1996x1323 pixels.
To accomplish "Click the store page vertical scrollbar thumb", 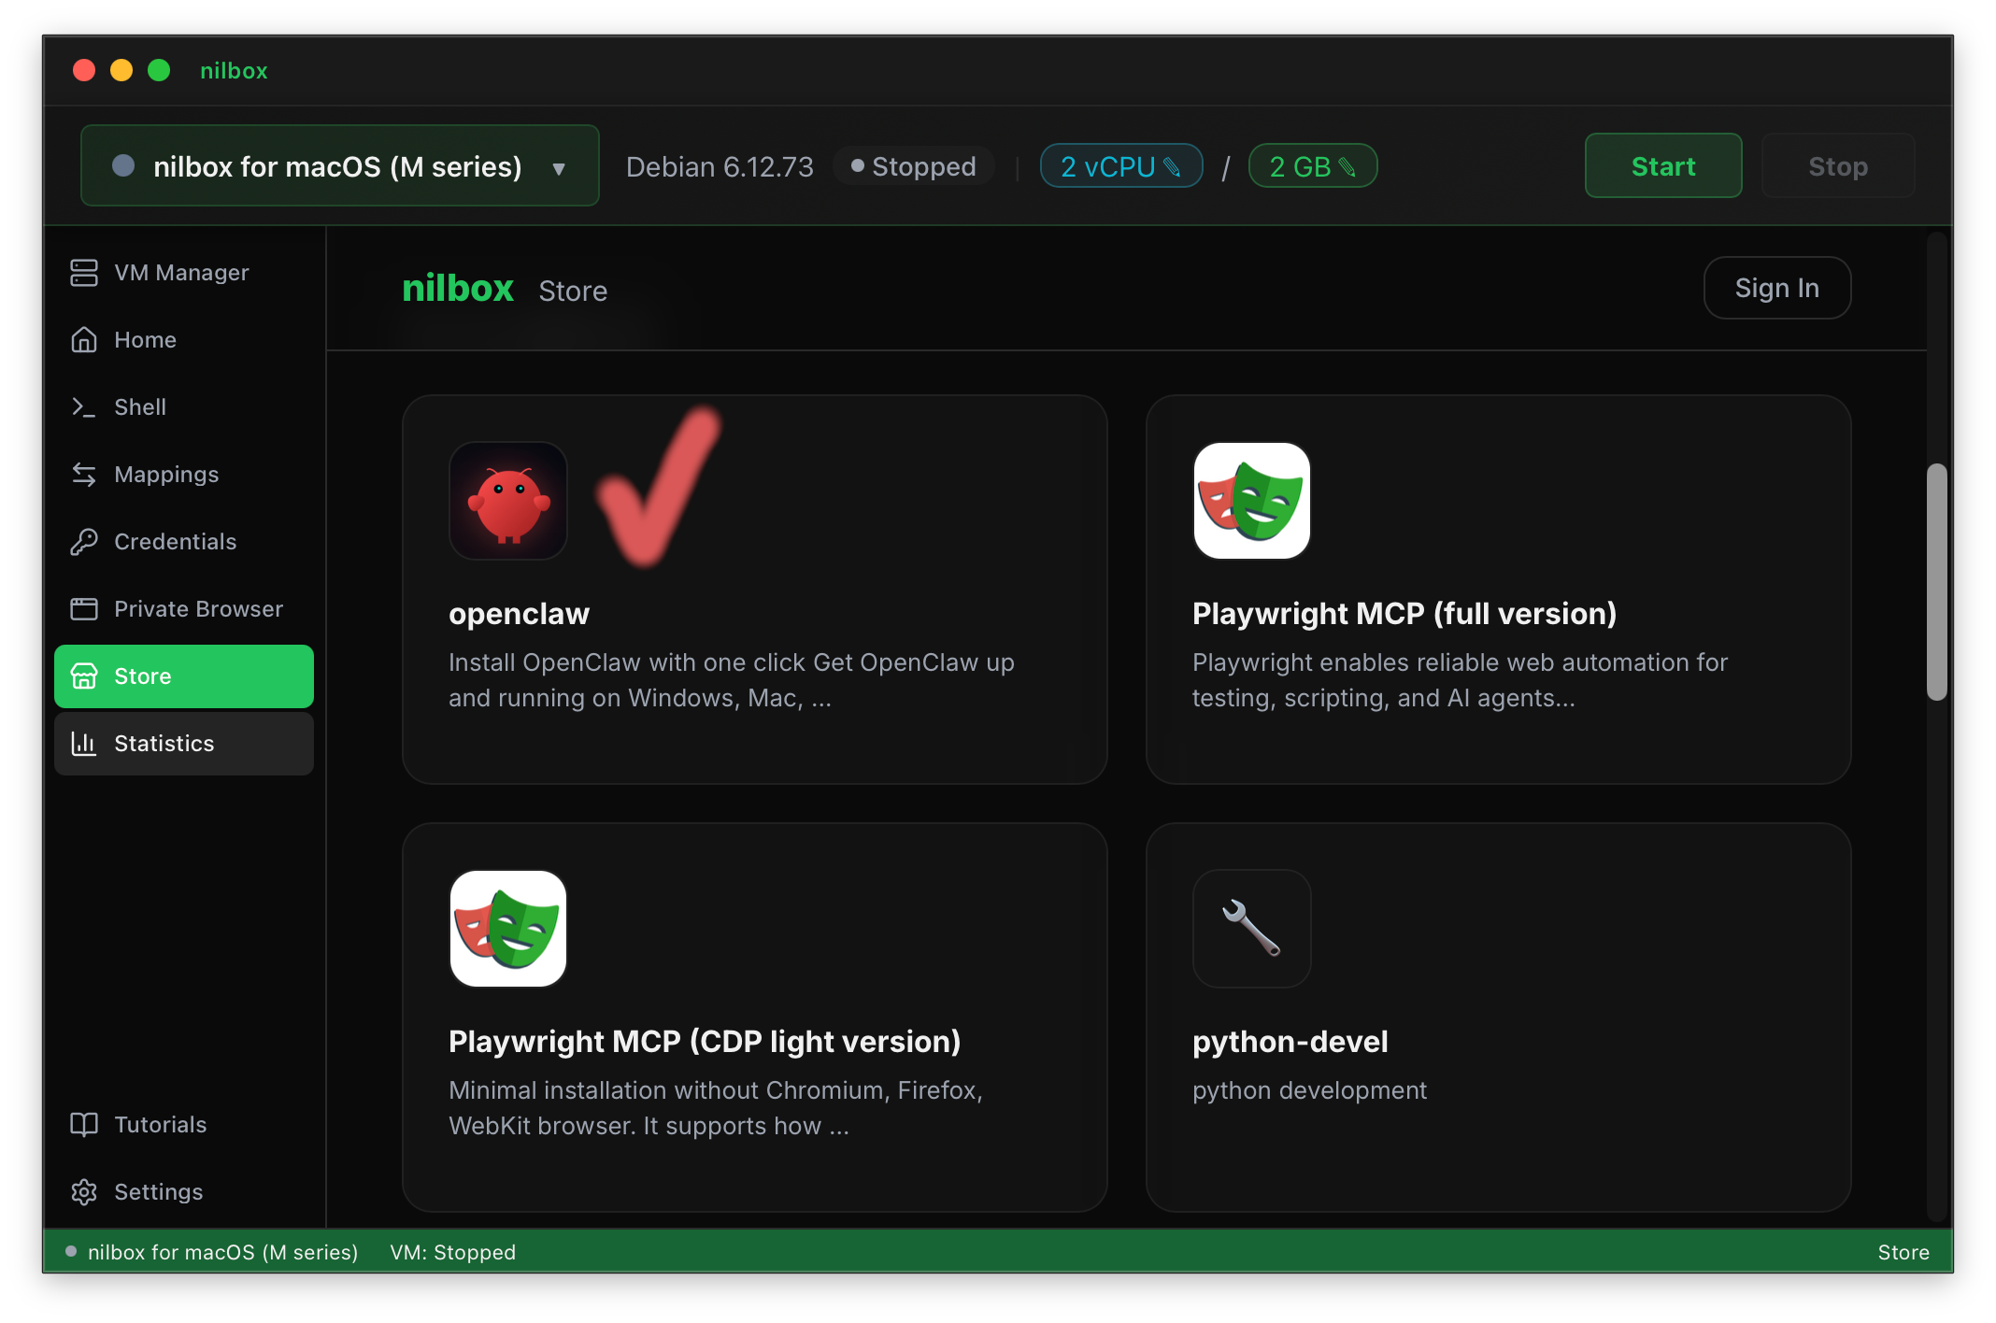I will point(1936,581).
